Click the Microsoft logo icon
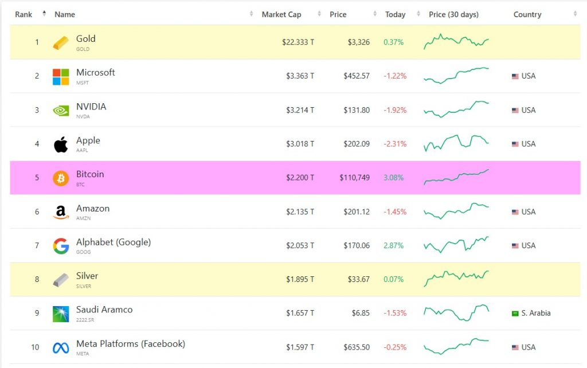This screenshot has height=368, width=587. (61, 77)
